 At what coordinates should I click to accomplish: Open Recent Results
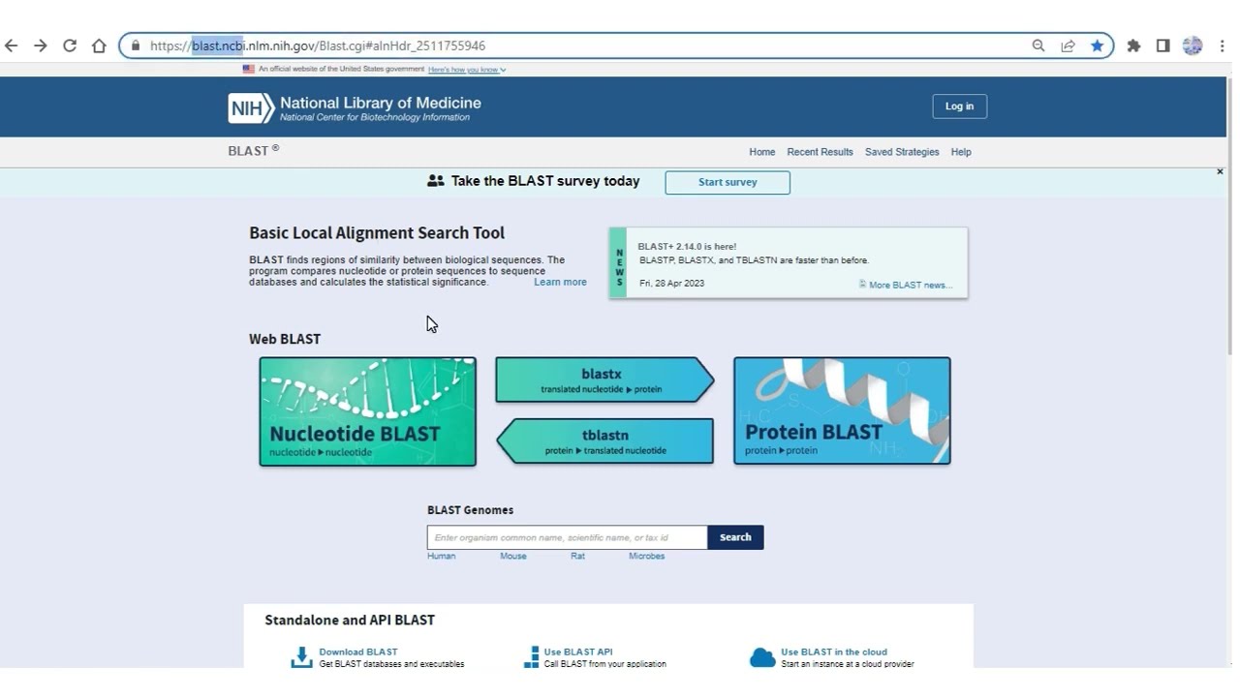(820, 152)
